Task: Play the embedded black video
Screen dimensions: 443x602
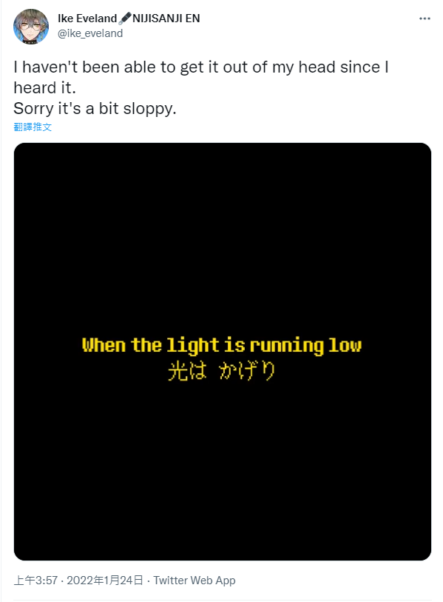Action: (223, 351)
